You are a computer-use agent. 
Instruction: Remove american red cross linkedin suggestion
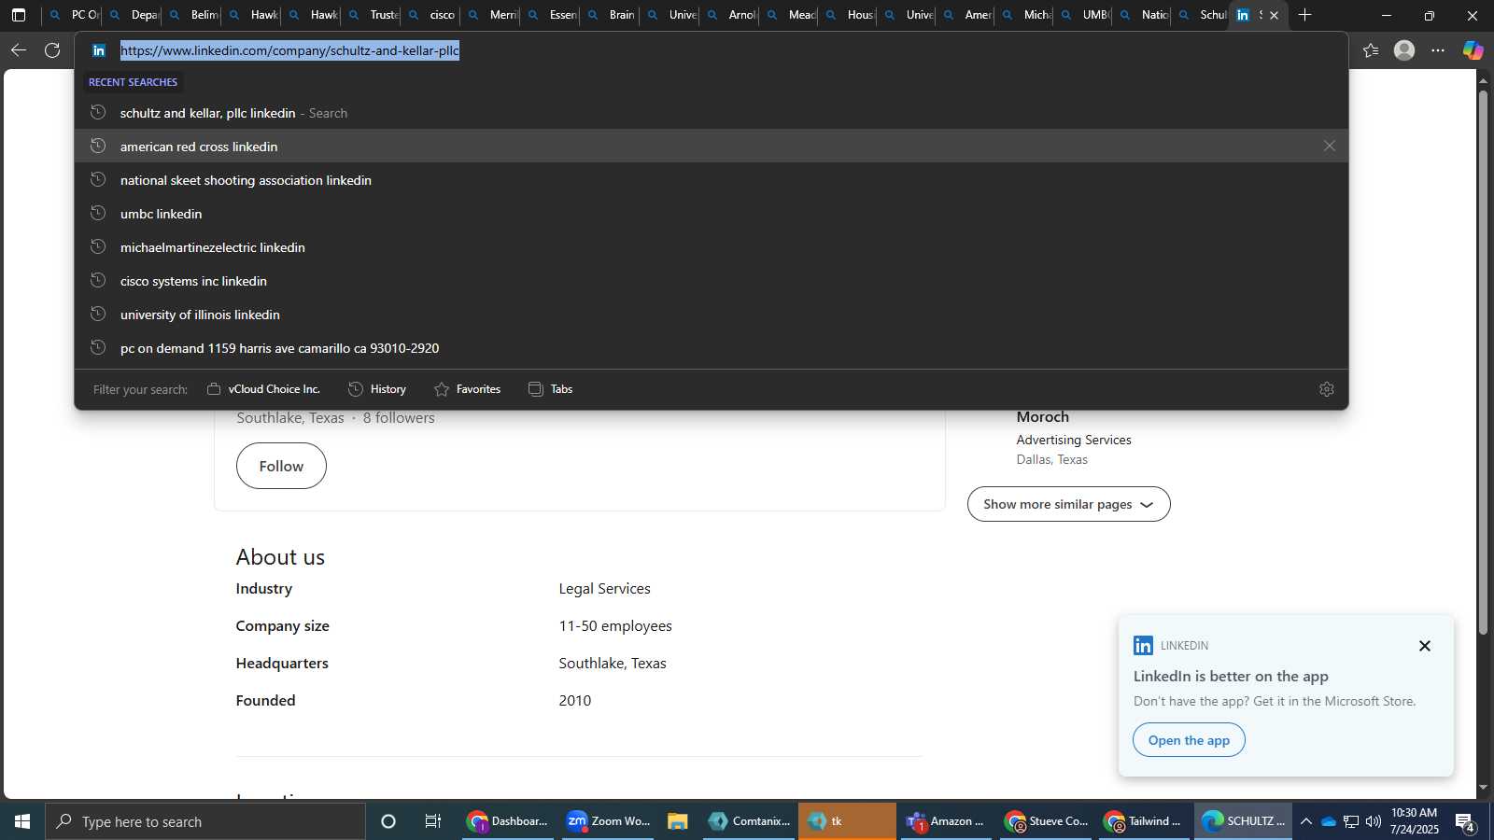tap(1329, 146)
